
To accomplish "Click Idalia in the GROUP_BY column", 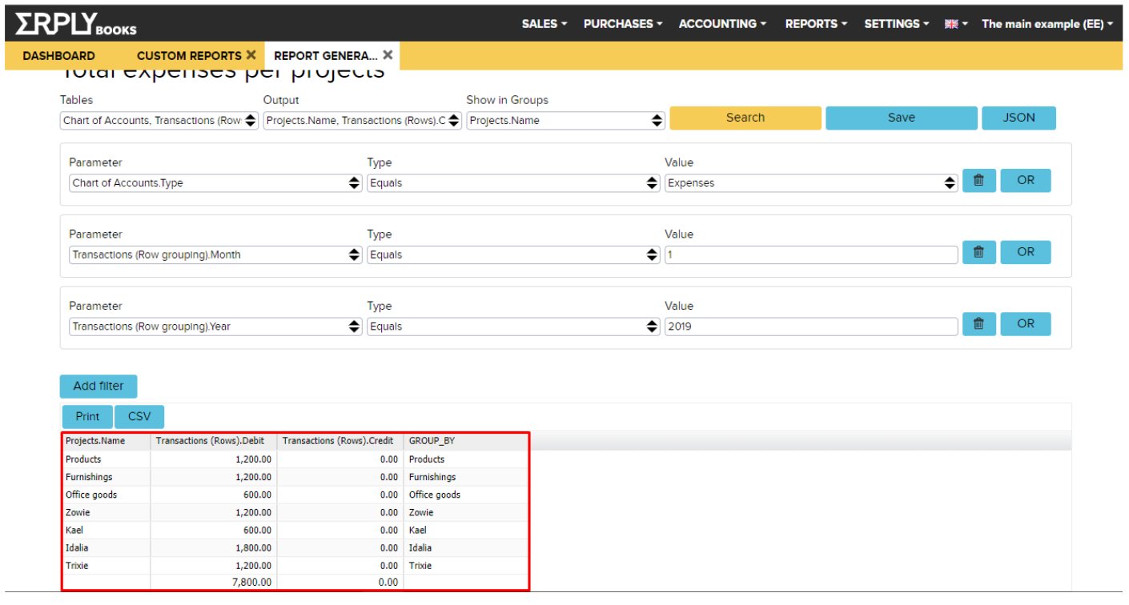I will [x=420, y=547].
